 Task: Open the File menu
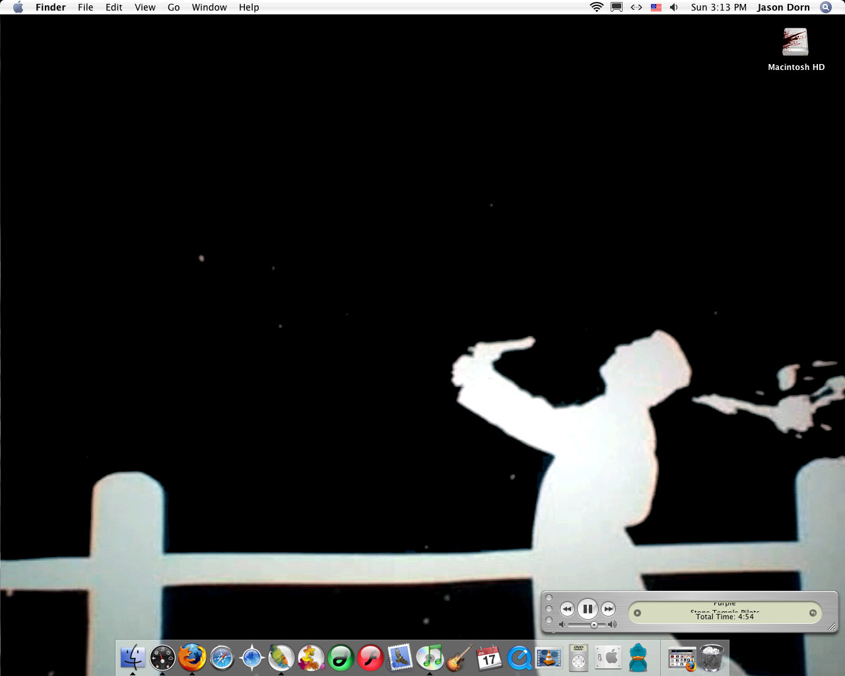pos(86,7)
